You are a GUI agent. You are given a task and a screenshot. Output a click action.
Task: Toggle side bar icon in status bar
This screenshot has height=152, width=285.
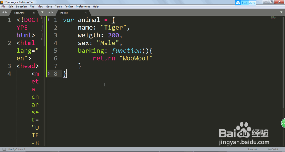(x=4, y=149)
